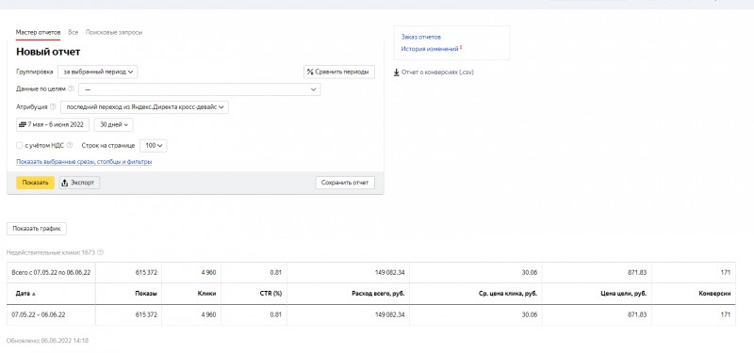The image size is (754, 353).
Task: Open the История изменений link
Action: 430,49
